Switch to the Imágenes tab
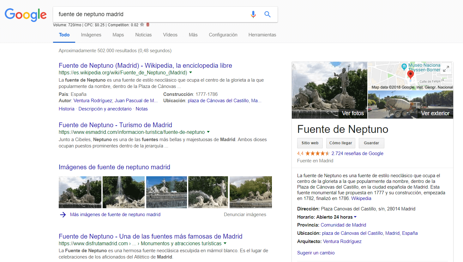 point(91,35)
